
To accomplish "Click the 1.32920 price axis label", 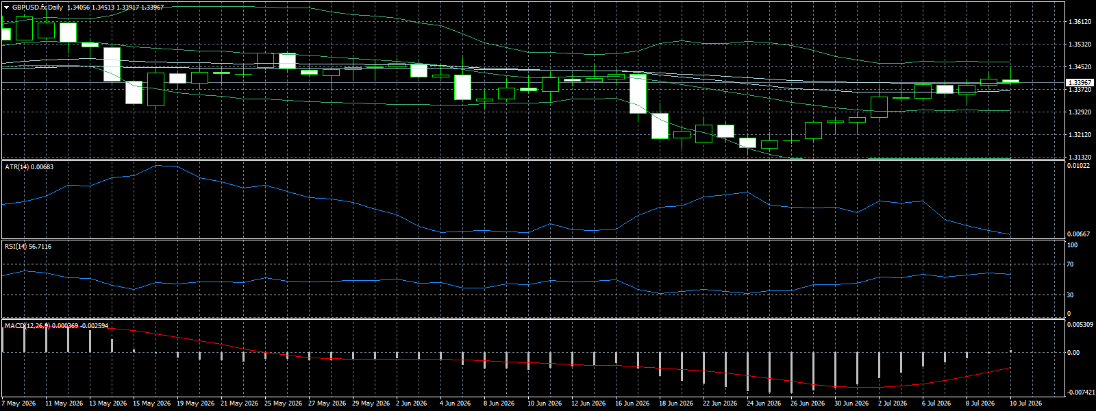I will click(x=1080, y=112).
